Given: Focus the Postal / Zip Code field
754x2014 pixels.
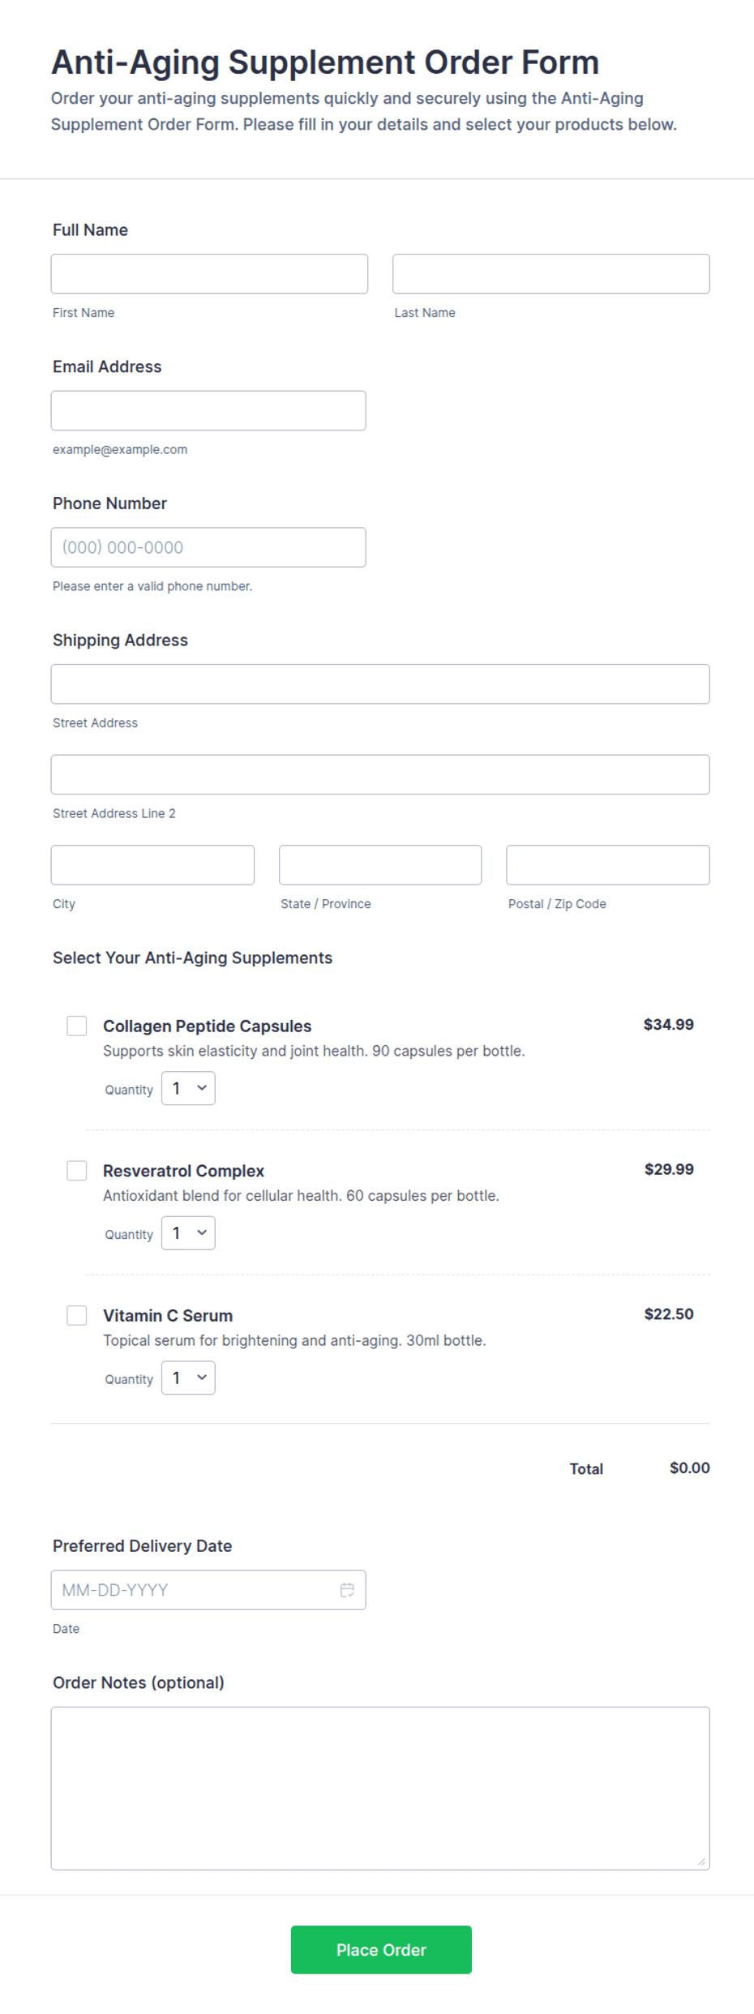Looking at the screenshot, I should [x=608, y=865].
